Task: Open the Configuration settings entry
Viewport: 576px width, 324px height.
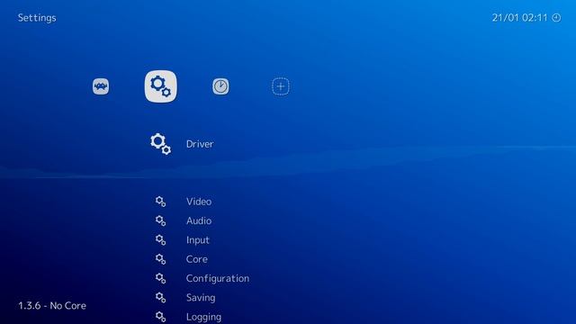Action: click(x=218, y=278)
